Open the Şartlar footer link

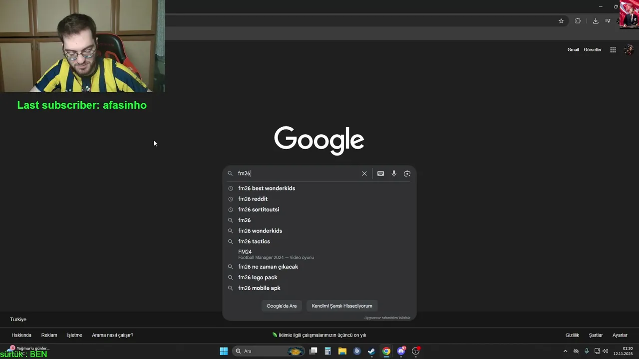click(x=596, y=335)
